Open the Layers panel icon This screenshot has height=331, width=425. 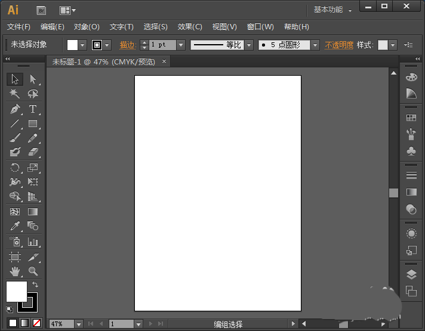click(411, 274)
